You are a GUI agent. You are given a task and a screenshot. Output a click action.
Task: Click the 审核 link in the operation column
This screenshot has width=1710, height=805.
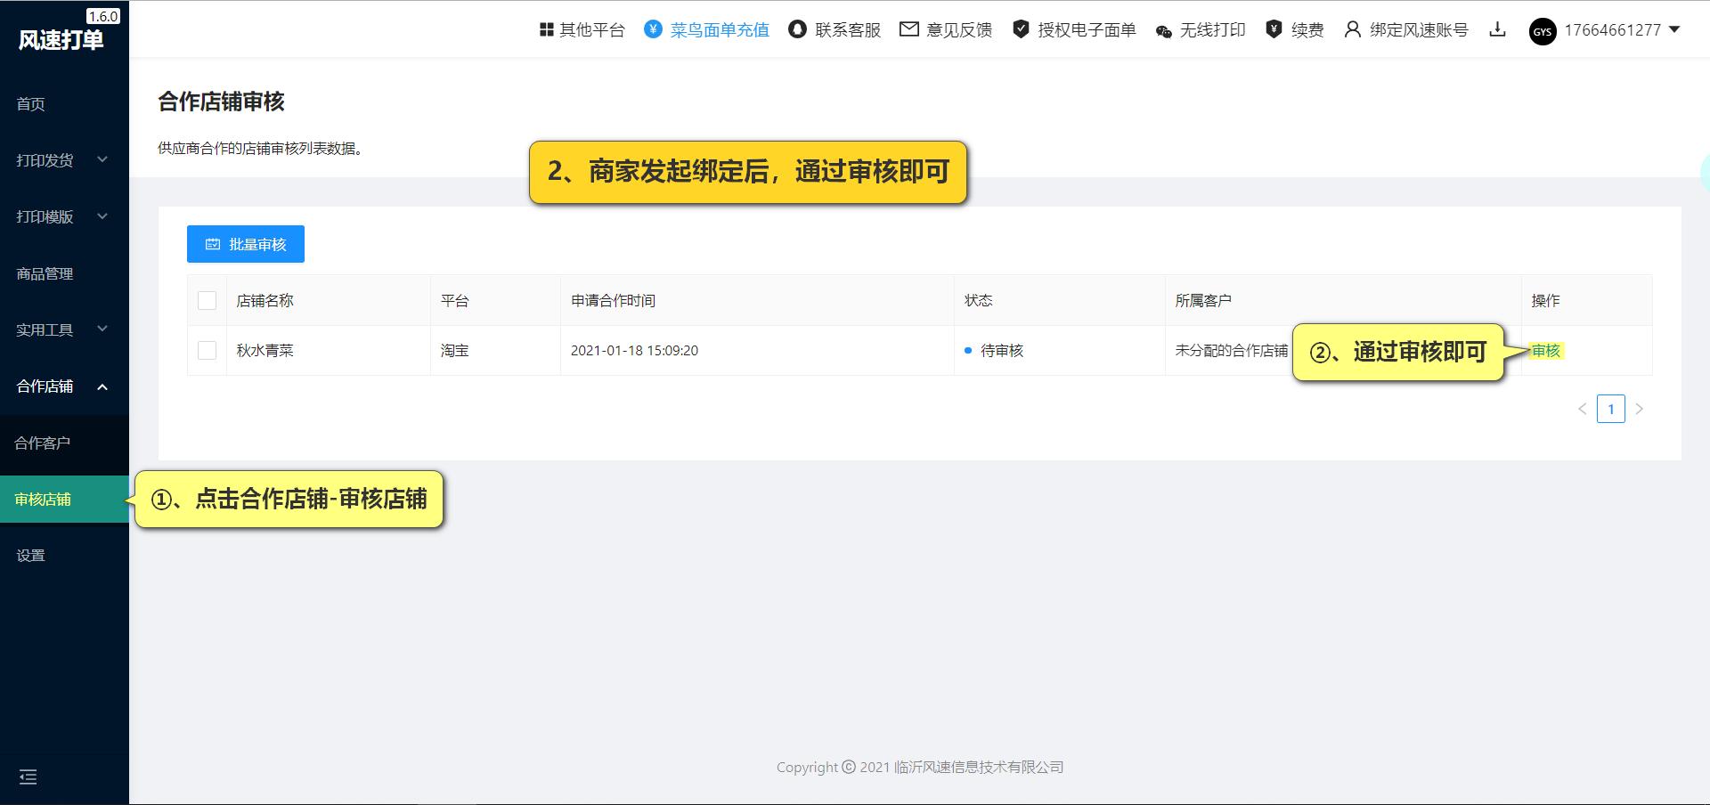tap(1546, 350)
